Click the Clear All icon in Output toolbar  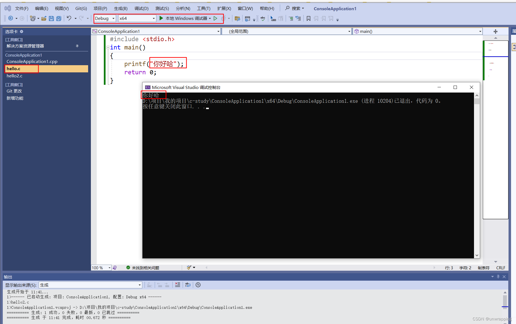(178, 285)
